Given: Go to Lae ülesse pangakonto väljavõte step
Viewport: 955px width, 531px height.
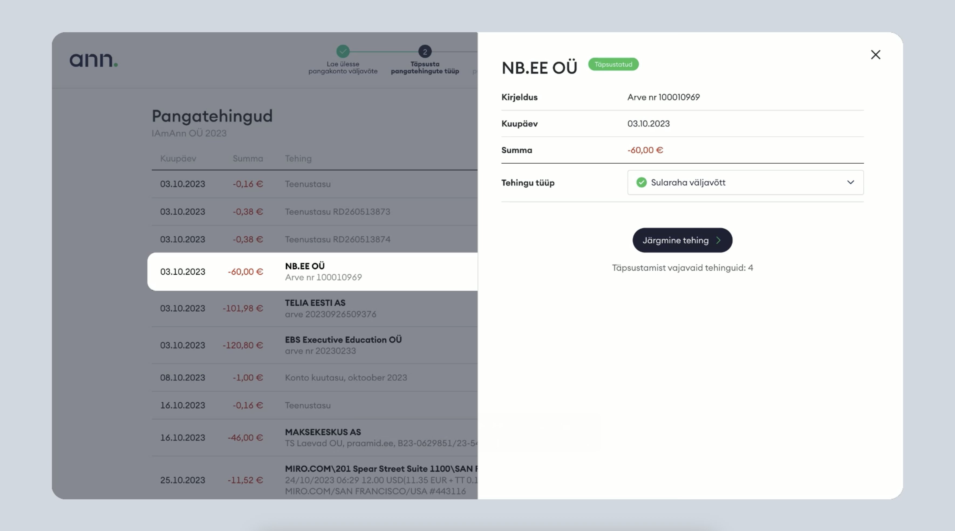Looking at the screenshot, I should tap(343, 67).
